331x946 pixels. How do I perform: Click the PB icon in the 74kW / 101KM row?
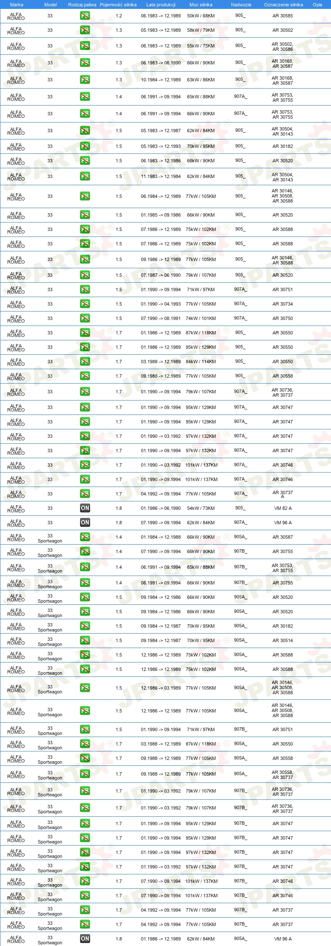85,318
